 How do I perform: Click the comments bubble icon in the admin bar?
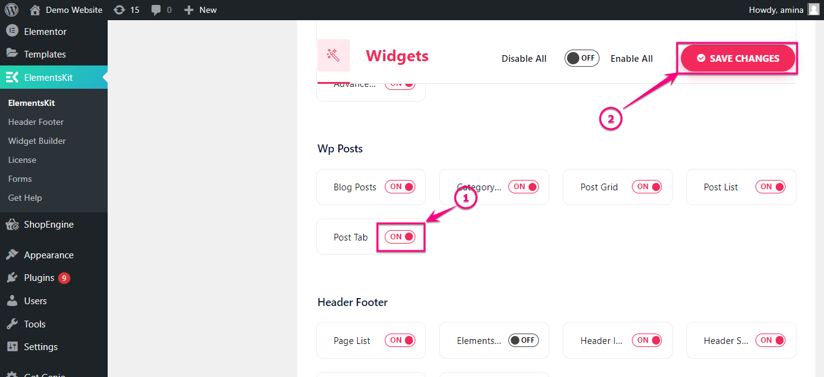[x=157, y=9]
